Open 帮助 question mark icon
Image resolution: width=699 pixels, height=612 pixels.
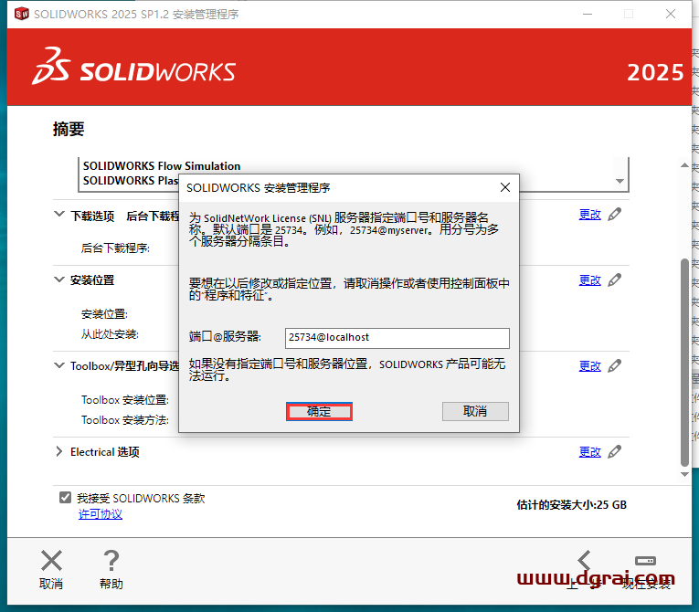[x=111, y=561]
